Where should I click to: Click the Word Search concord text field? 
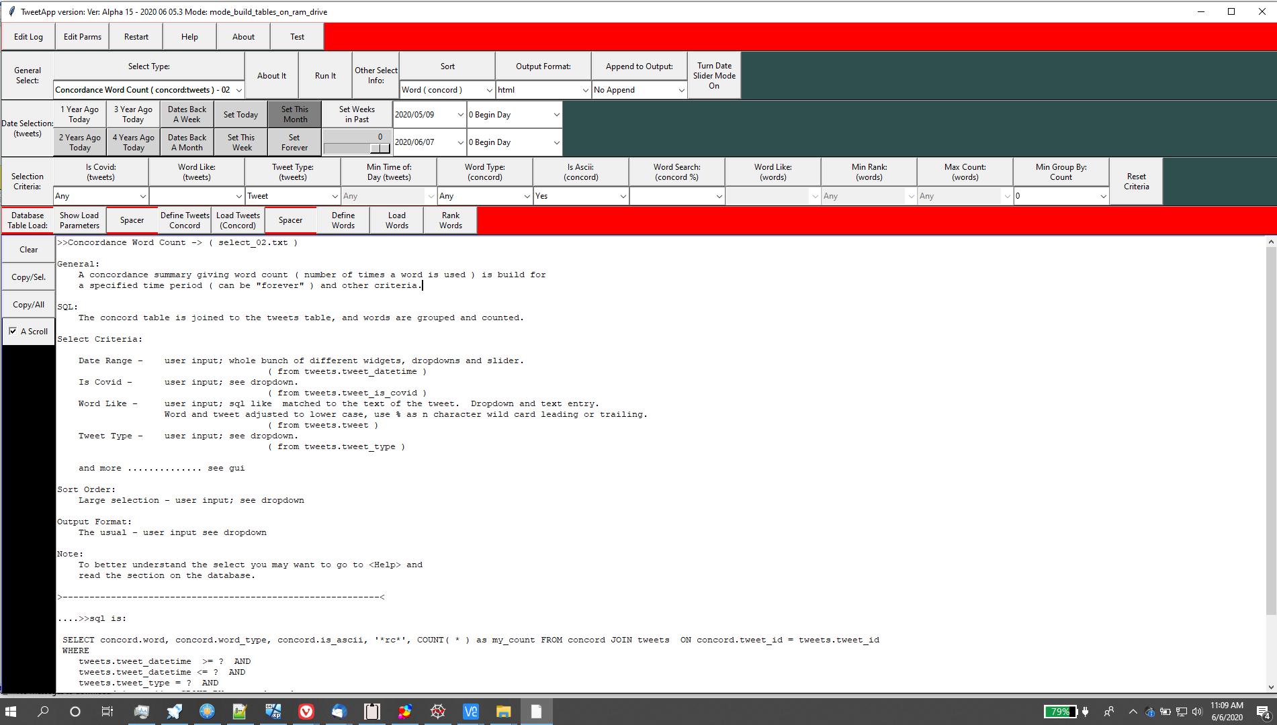tap(672, 196)
